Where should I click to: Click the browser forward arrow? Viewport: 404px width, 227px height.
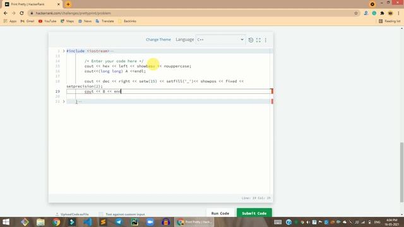tap(13, 13)
